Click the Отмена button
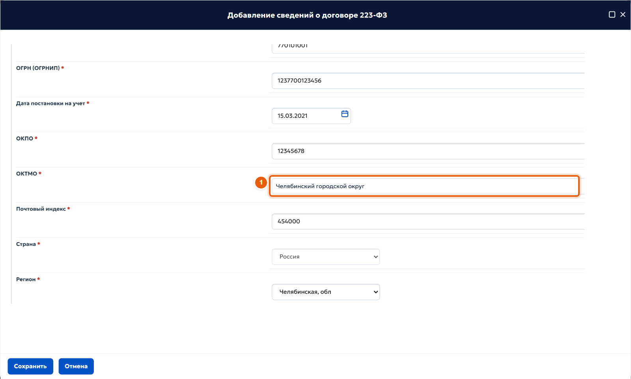This screenshot has width=631, height=379. [76, 366]
